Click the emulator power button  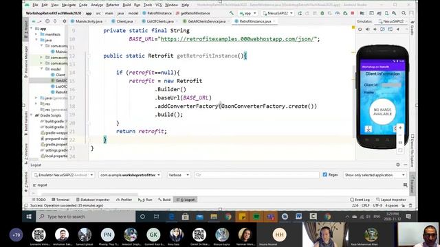(360, 29)
